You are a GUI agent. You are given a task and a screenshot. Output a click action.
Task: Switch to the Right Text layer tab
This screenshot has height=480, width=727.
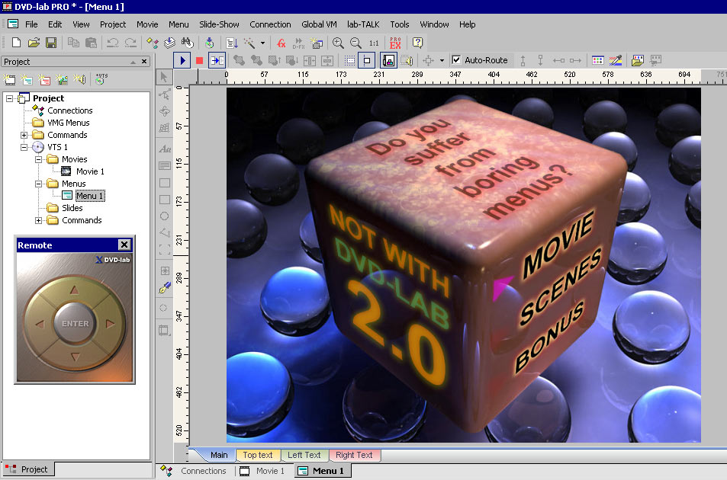[x=354, y=455]
